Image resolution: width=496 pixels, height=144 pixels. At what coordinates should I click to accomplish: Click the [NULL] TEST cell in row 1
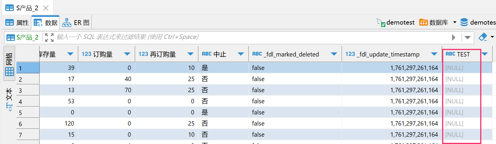coord(467,68)
